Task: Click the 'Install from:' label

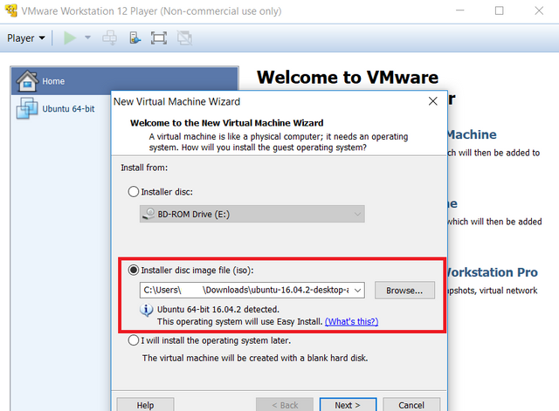Action: pyautogui.click(x=144, y=168)
